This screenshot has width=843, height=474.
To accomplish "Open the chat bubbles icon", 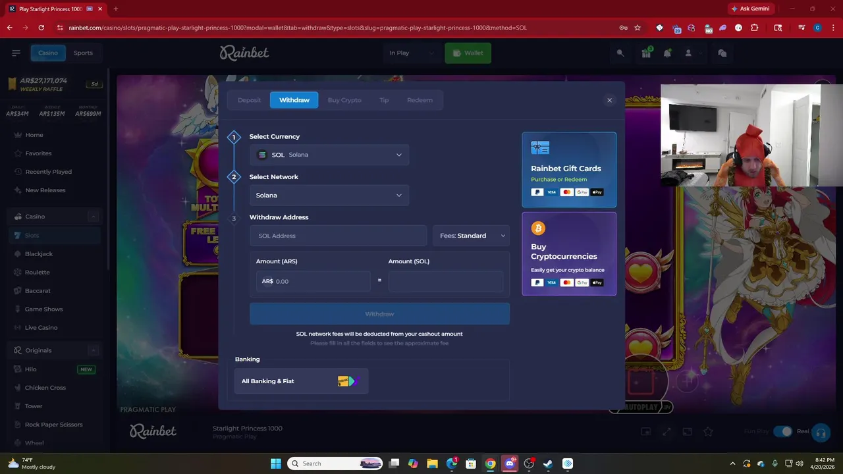I will coord(722,53).
